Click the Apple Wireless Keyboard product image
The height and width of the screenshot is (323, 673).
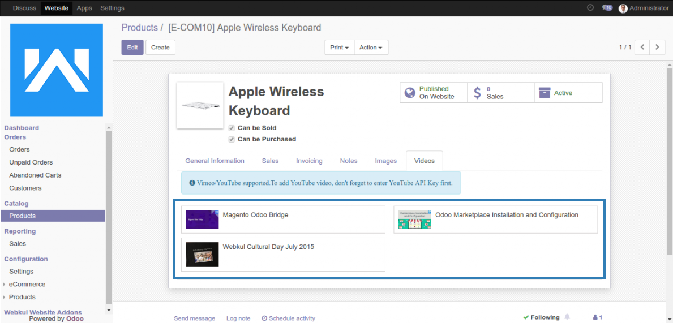click(x=200, y=105)
